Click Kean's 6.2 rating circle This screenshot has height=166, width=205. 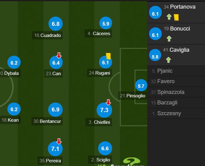click(x=14, y=109)
